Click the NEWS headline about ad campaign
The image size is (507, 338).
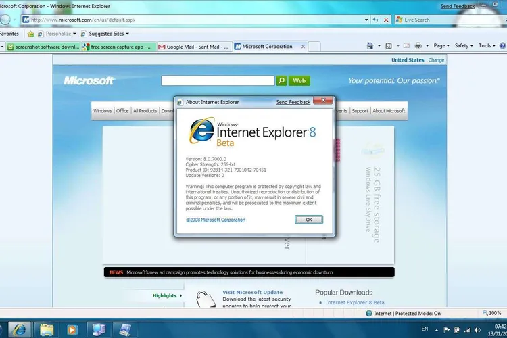click(x=230, y=272)
